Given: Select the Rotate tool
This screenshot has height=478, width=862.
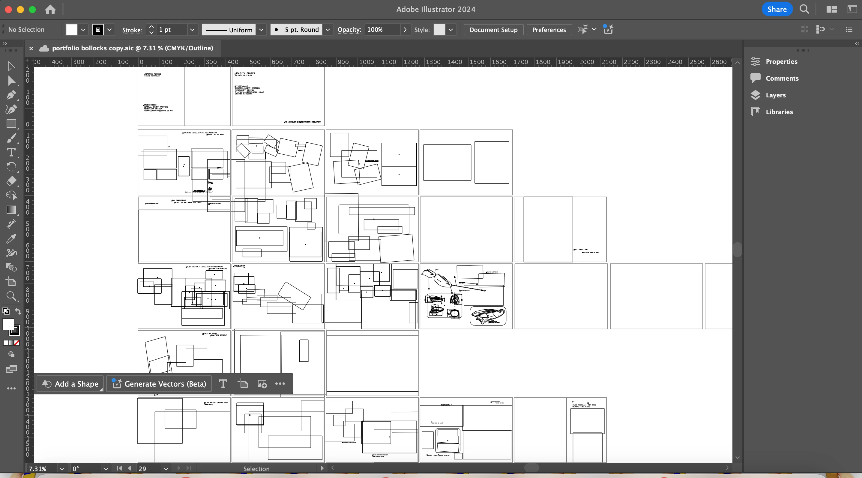Looking at the screenshot, I should point(11,166).
